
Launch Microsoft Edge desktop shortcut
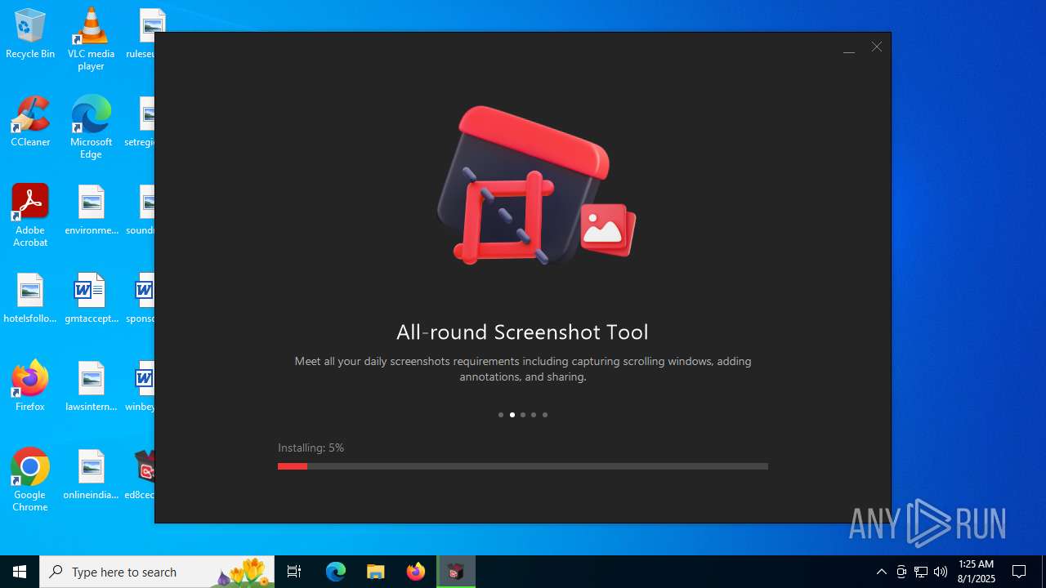[x=91, y=127]
